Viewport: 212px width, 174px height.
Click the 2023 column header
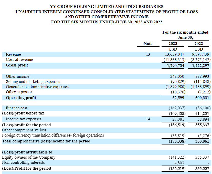(173, 44)
